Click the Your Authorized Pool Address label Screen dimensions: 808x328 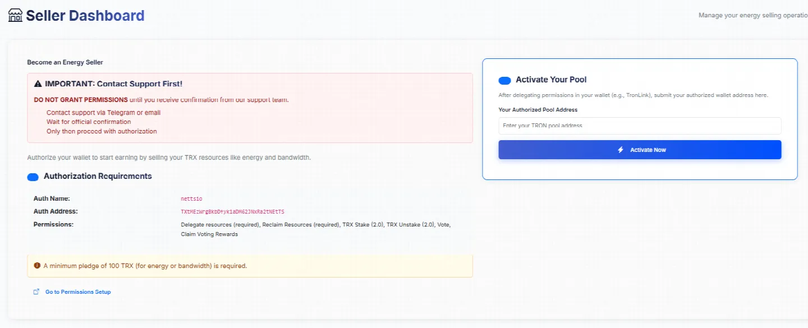(x=538, y=110)
